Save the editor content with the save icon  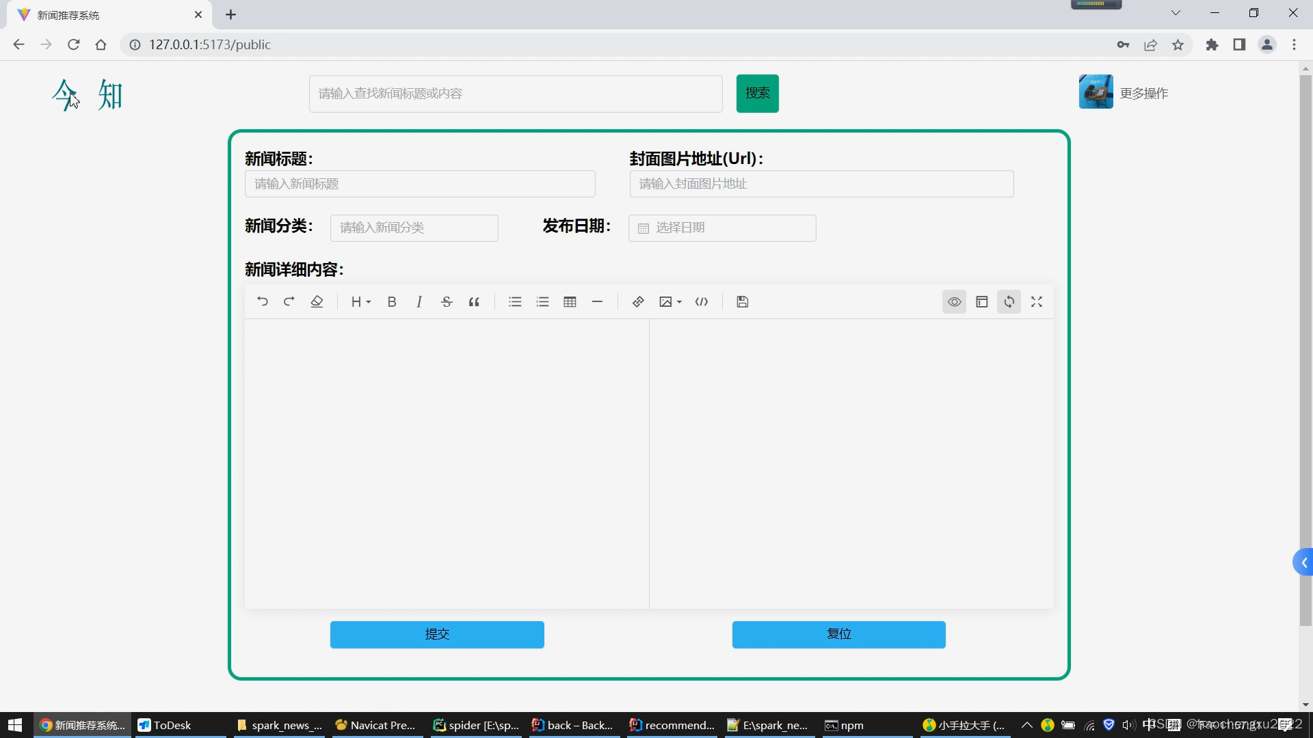743,301
